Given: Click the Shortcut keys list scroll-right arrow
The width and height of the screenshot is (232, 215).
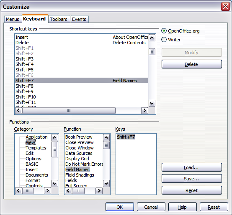Looking at the screenshot, I should coord(144,111).
